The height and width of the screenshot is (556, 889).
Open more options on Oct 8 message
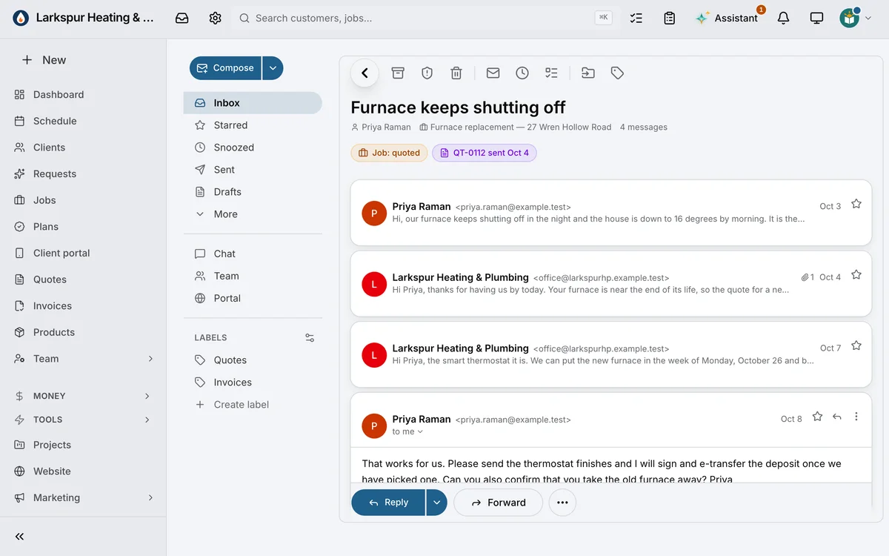(856, 417)
